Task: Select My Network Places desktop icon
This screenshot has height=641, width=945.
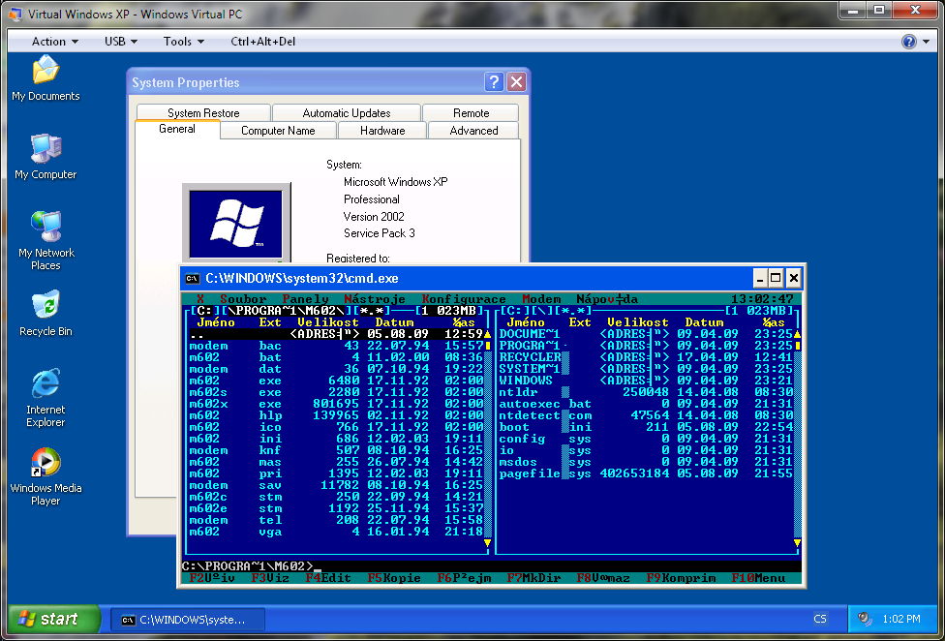Action: pyautogui.click(x=46, y=240)
